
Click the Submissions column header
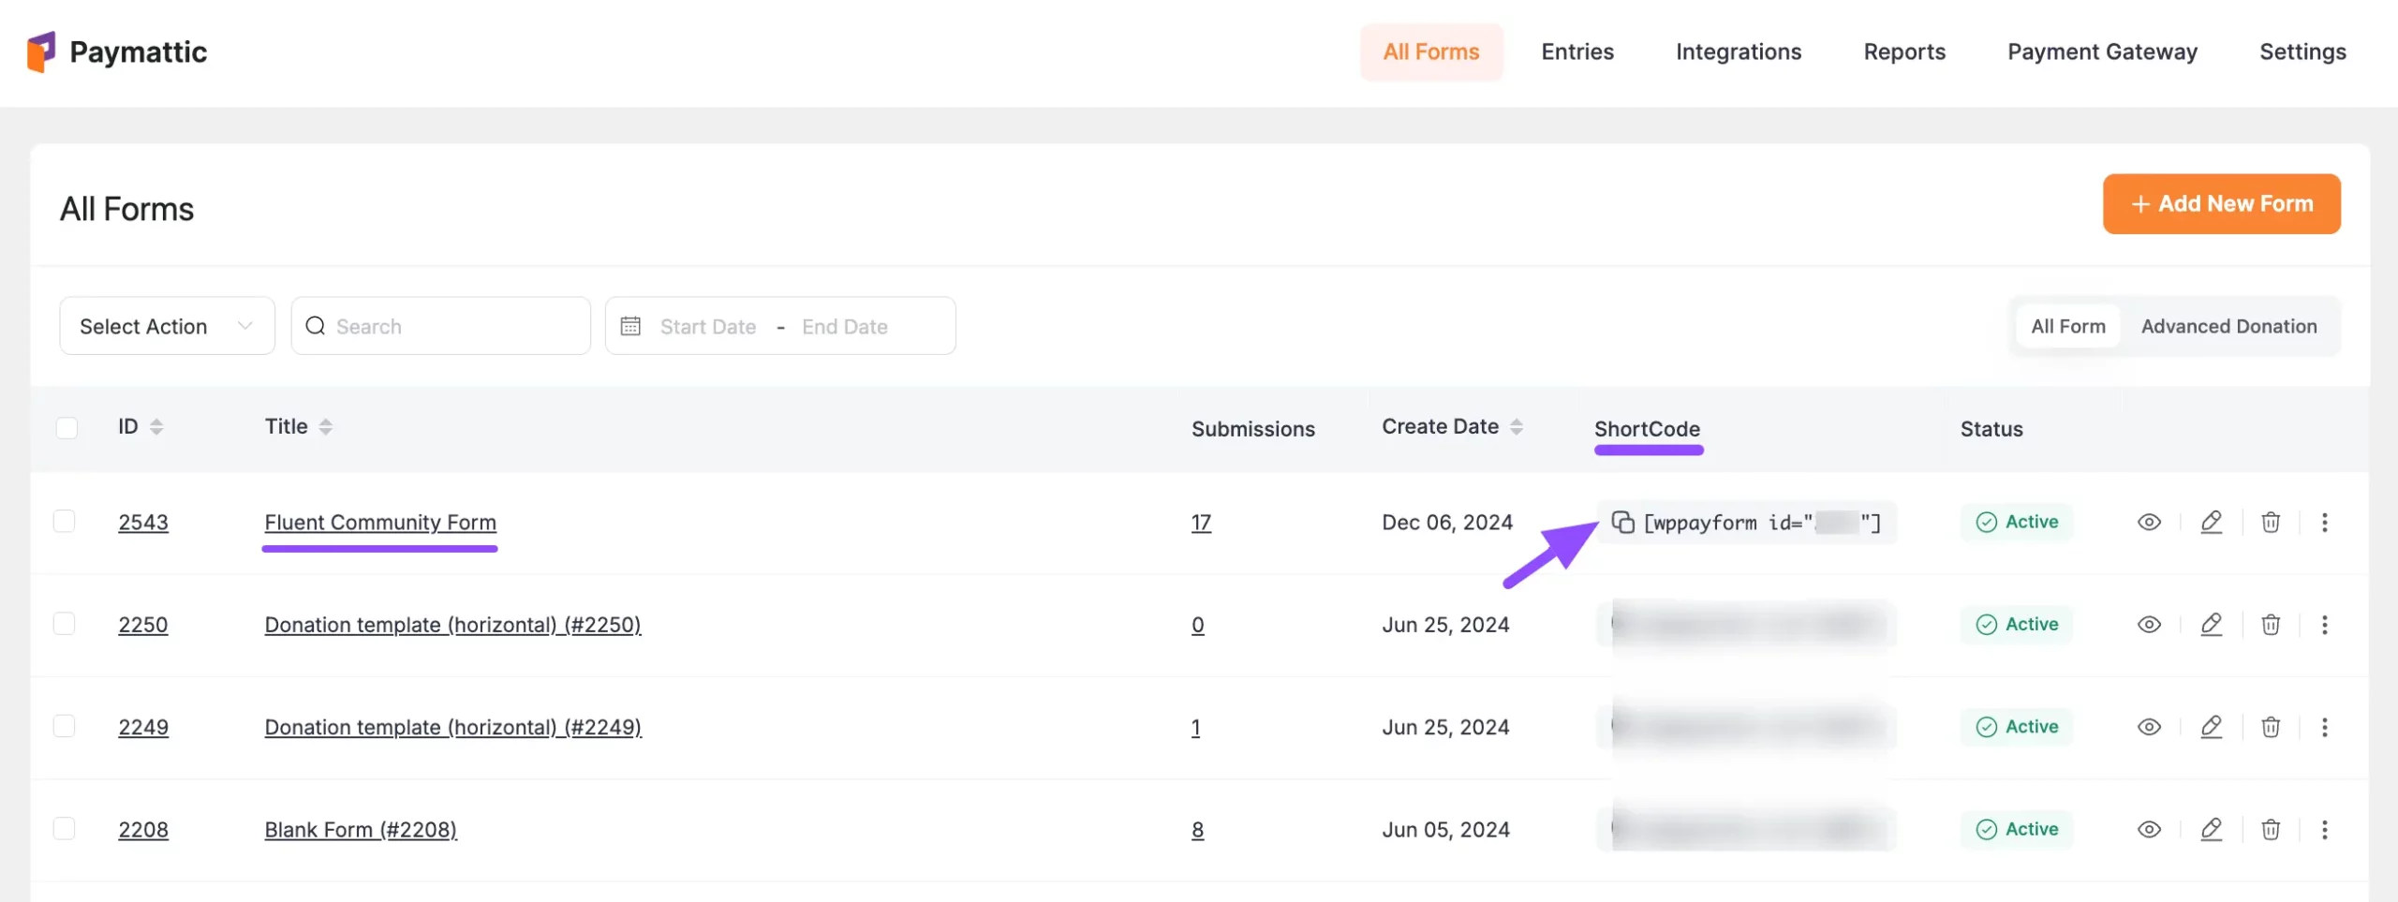click(x=1252, y=428)
